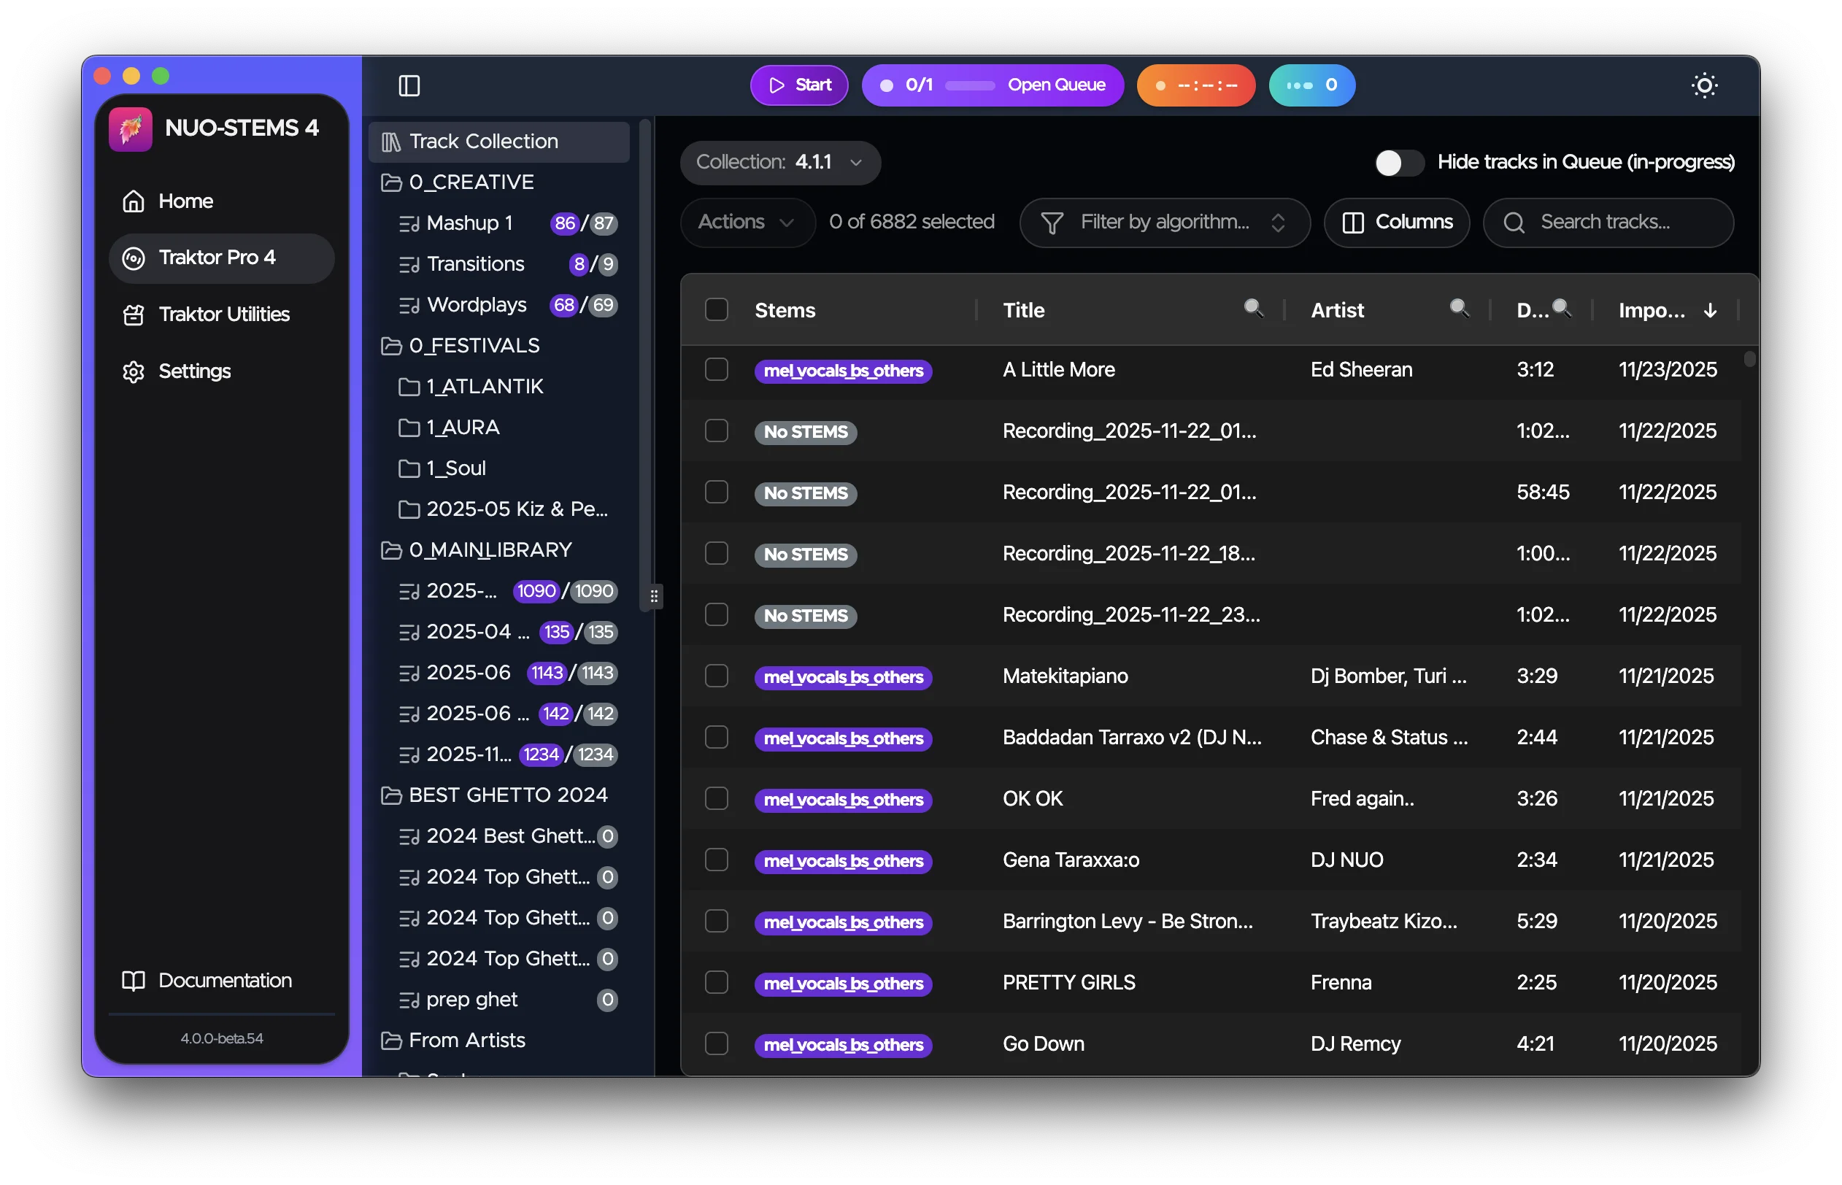Click the filter funnel icon
Viewport: 1842px width, 1185px height.
[x=1052, y=223]
